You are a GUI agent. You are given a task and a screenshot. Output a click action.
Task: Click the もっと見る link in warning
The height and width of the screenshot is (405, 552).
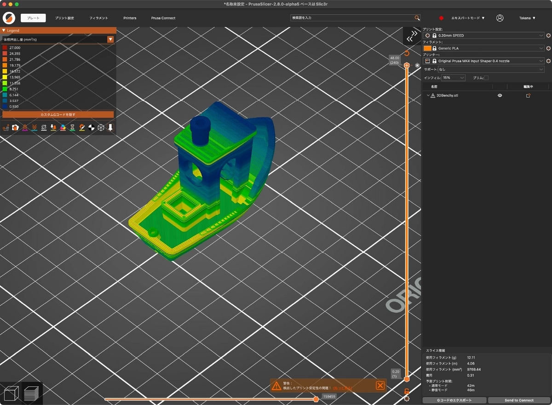(343, 388)
